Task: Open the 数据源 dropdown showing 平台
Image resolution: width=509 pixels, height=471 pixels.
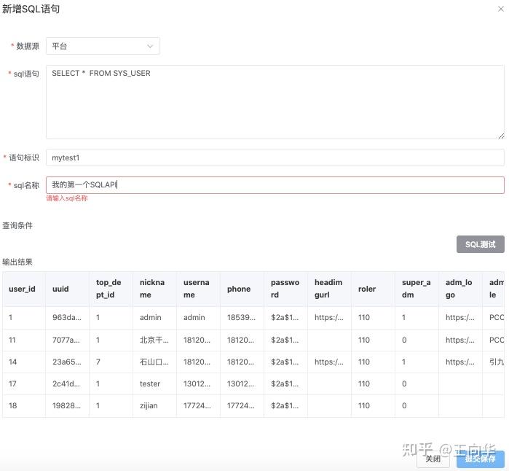Action: coord(103,46)
